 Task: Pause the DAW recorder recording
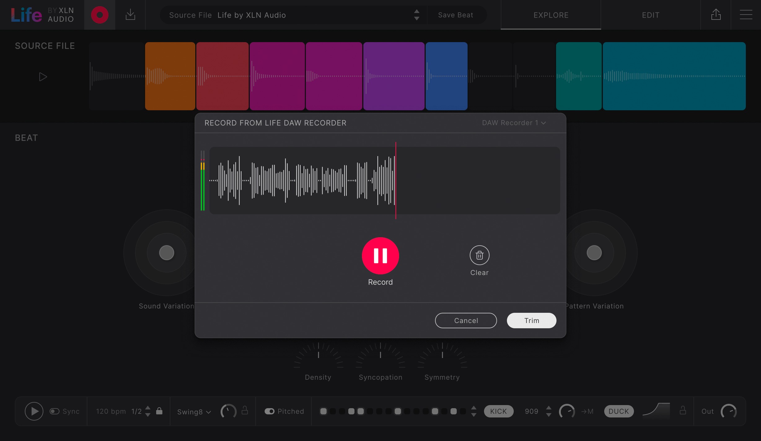coord(381,256)
